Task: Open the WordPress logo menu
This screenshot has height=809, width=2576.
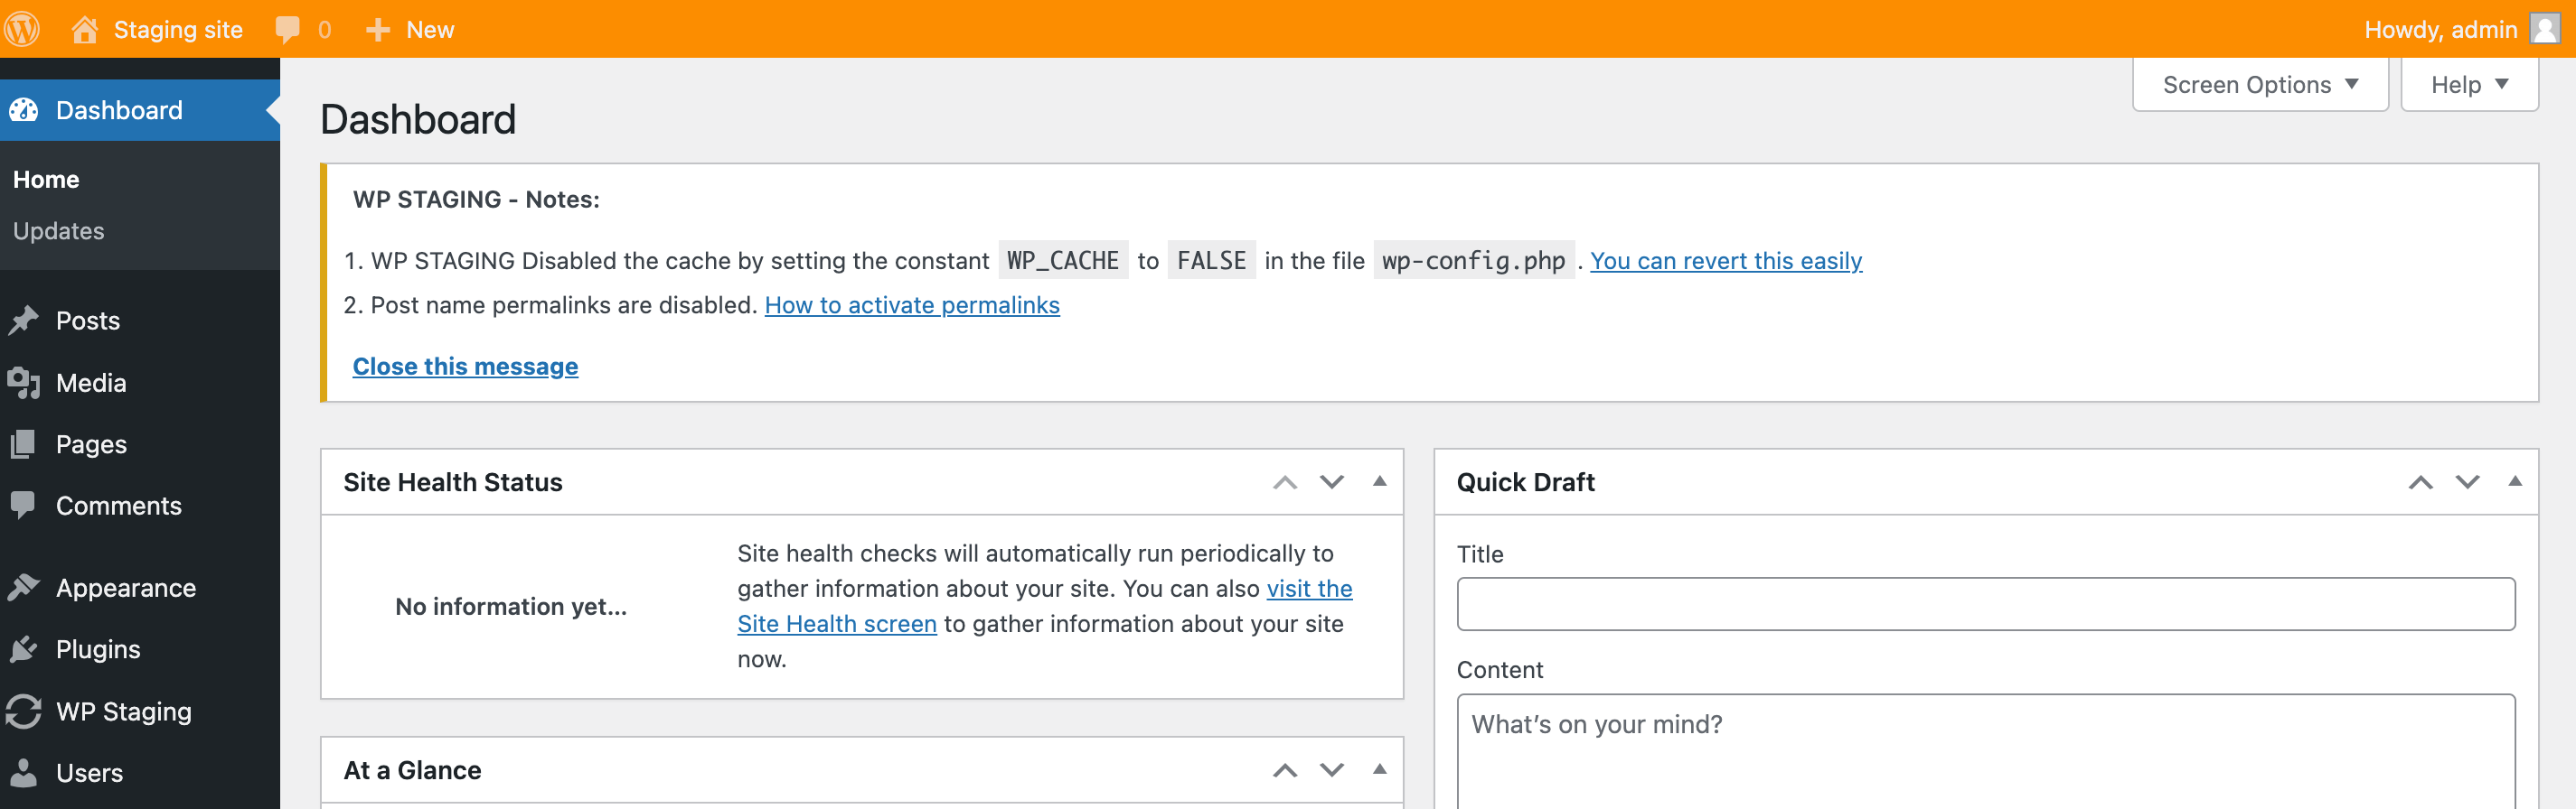Action: click(22, 29)
